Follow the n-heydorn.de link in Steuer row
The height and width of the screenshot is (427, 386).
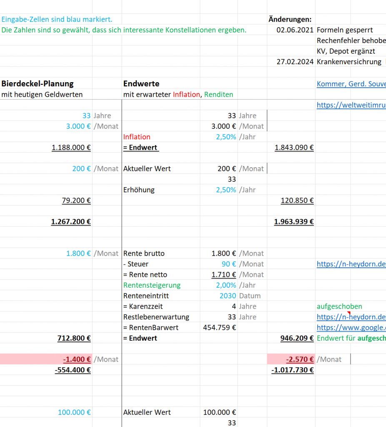[x=351, y=264]
